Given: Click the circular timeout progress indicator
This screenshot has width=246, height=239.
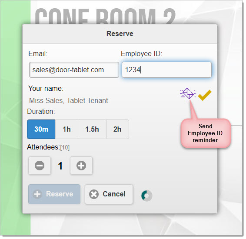Looking at the screenshot, I should coord(147,196).
